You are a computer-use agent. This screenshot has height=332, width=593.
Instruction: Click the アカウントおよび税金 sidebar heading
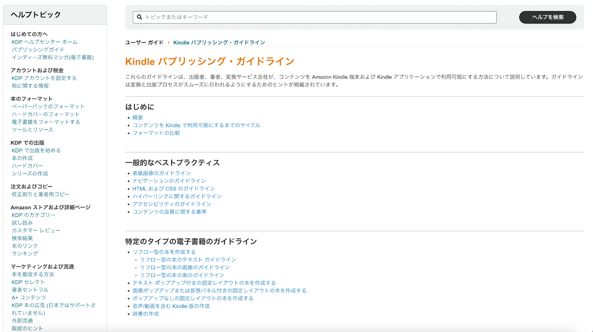37,70
